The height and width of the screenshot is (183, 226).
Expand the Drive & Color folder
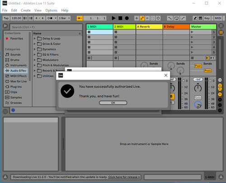pyautogui.click(x=34, y=44)
